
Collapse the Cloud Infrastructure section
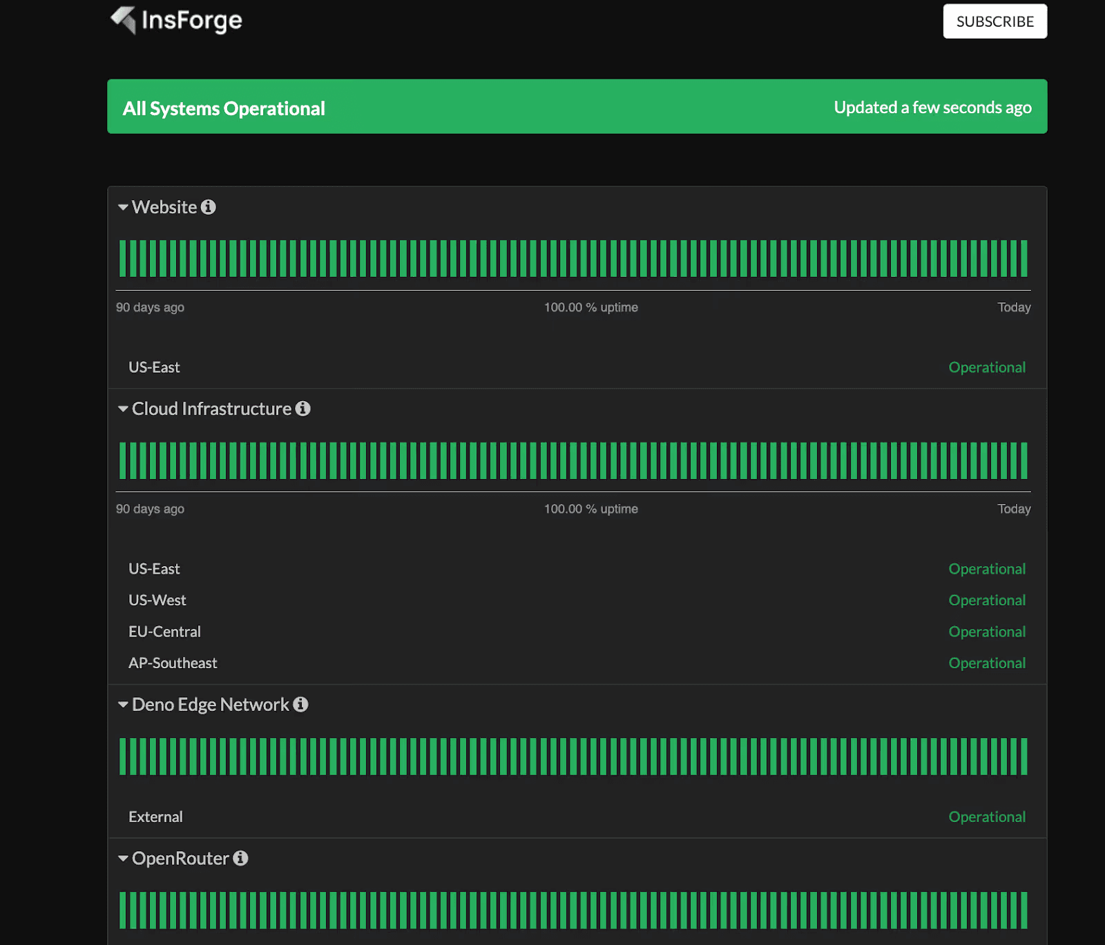(122, 409)
